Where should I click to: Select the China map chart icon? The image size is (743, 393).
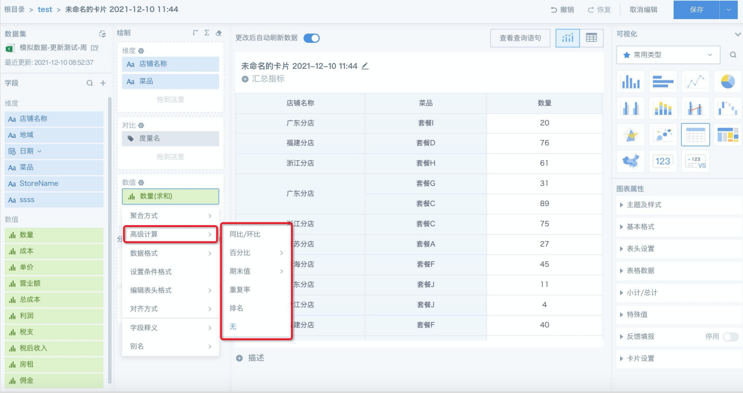(x=630, y=161)
